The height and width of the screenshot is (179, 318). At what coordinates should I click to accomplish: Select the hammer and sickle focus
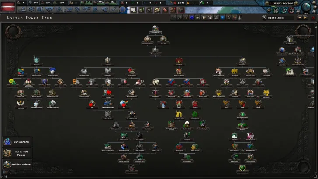tap(179, 59)
